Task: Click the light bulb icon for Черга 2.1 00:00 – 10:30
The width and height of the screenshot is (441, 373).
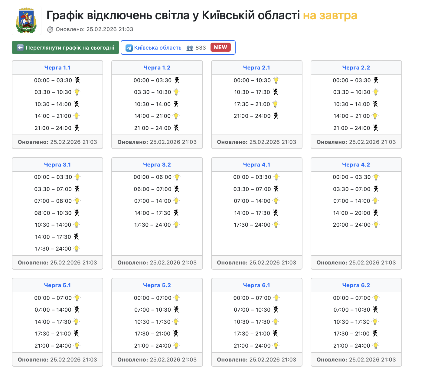Action: tap(276, 80)
